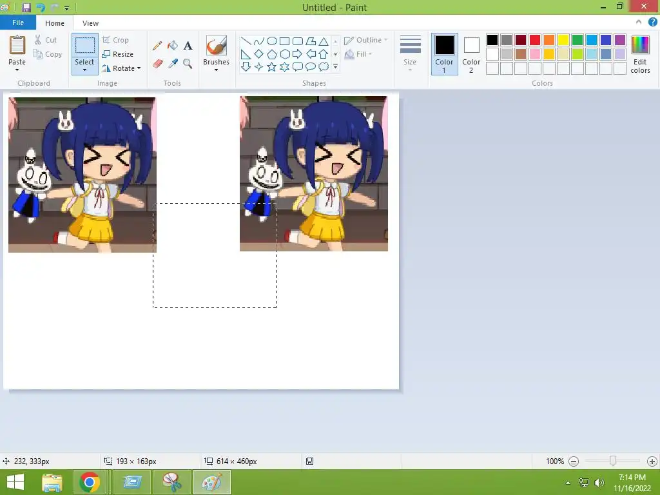Click the Cut button
This screenshot has height=495, width=660.
pos(46,40)
